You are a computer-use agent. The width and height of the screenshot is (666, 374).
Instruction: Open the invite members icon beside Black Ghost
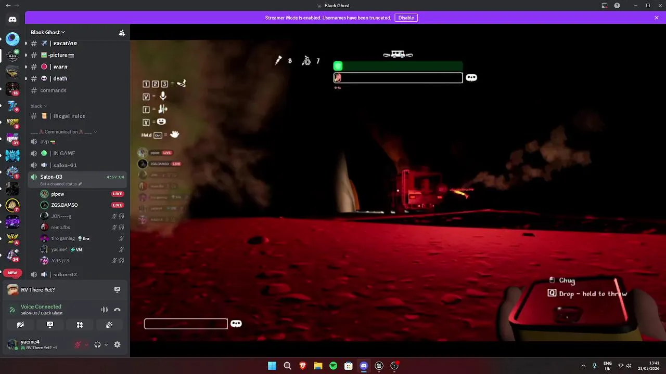(x=122, y=33)
